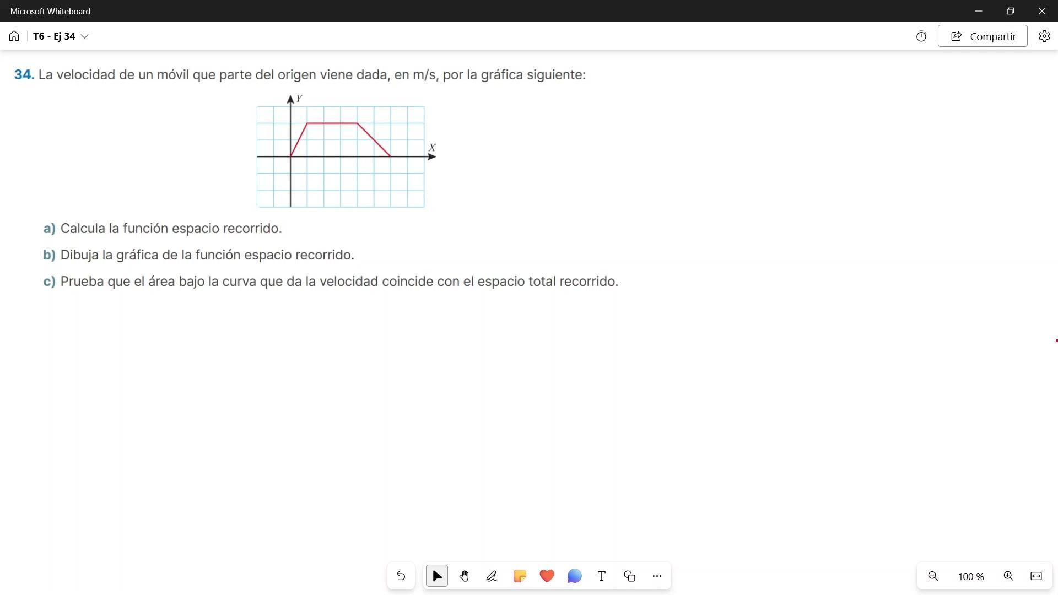Fit canvas to screen width

coord(1036,576)
